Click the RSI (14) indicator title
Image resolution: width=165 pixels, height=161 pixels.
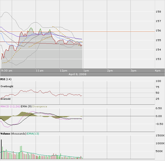tap(6, 79)
